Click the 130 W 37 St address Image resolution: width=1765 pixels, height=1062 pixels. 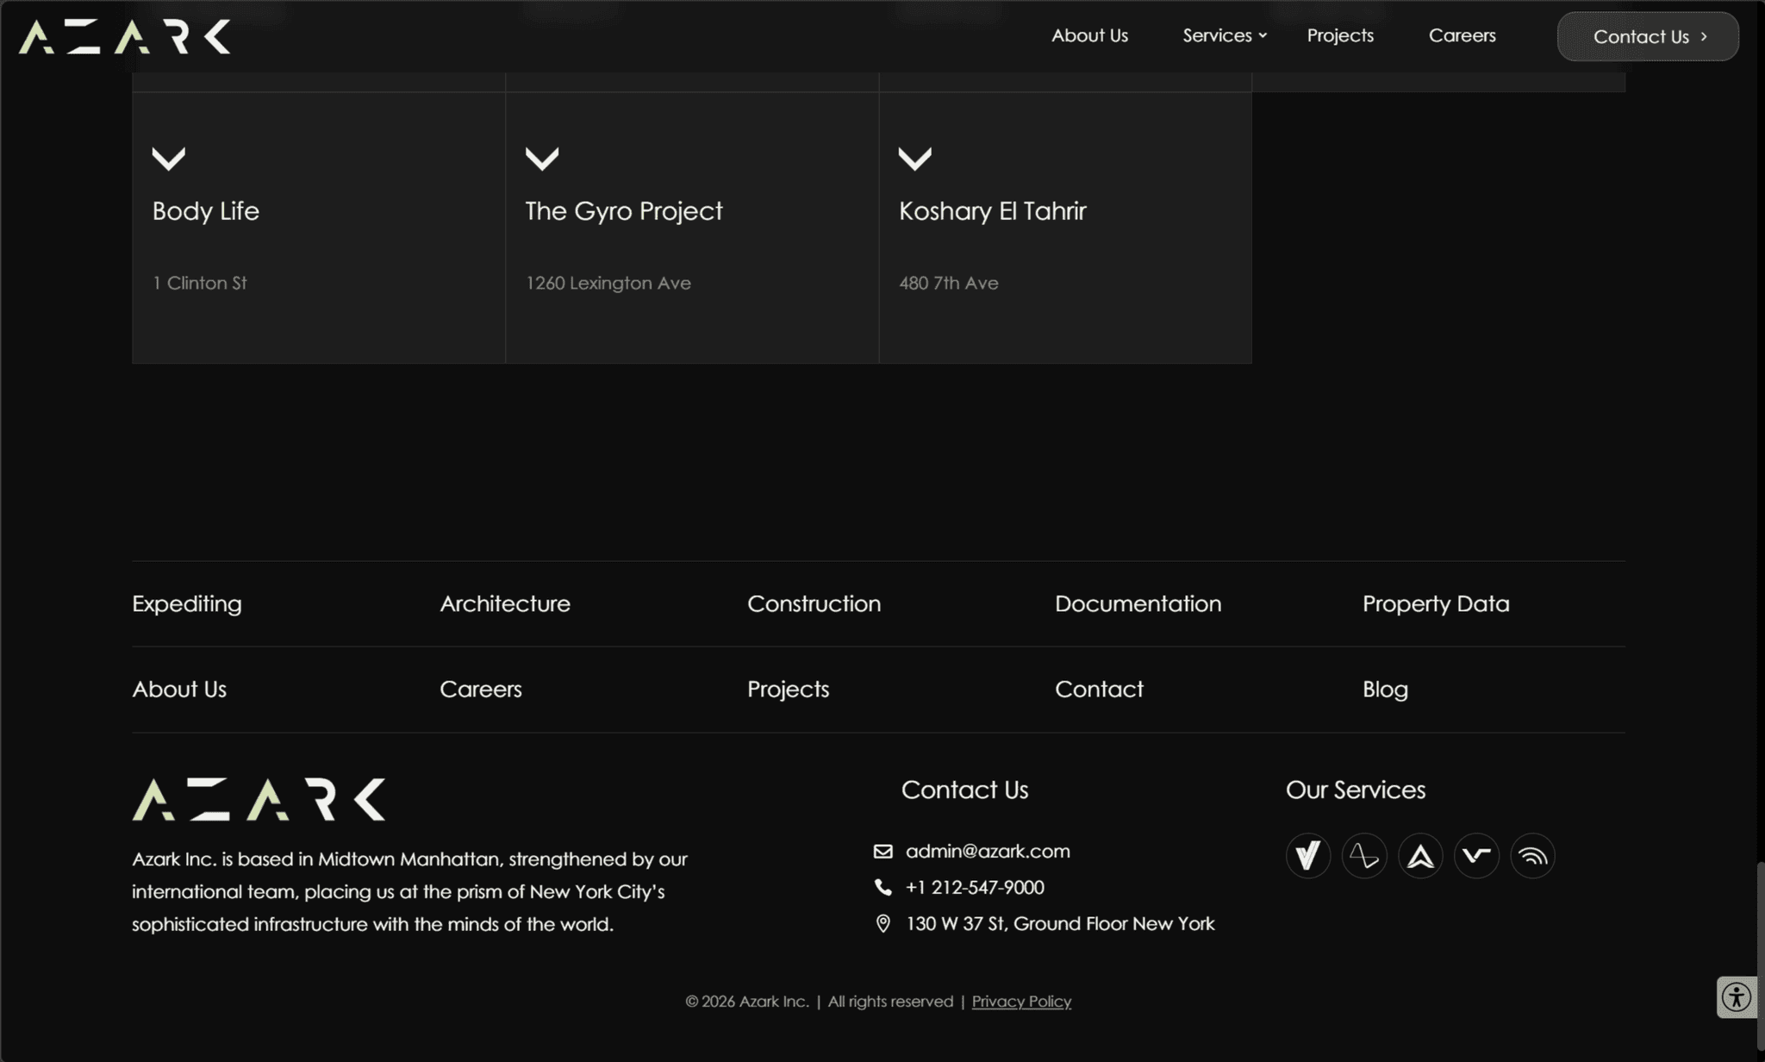[x=1060, y=924]
